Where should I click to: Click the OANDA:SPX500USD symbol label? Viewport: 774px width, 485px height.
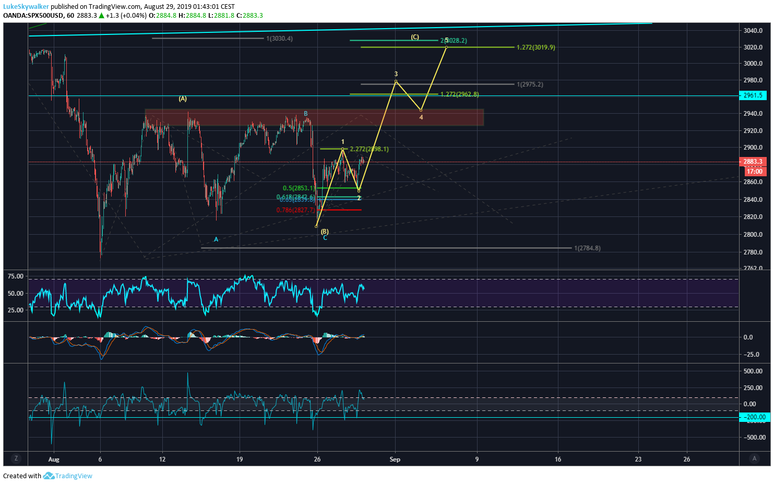point(33,15)
